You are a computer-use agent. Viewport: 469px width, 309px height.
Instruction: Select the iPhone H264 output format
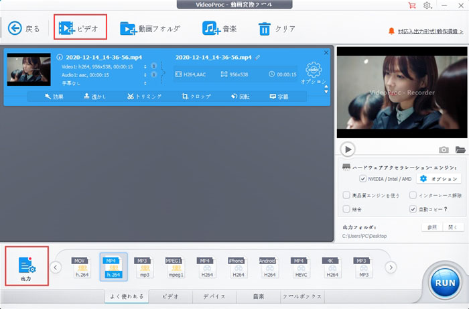pyautogui.click(x=236, y=268)
